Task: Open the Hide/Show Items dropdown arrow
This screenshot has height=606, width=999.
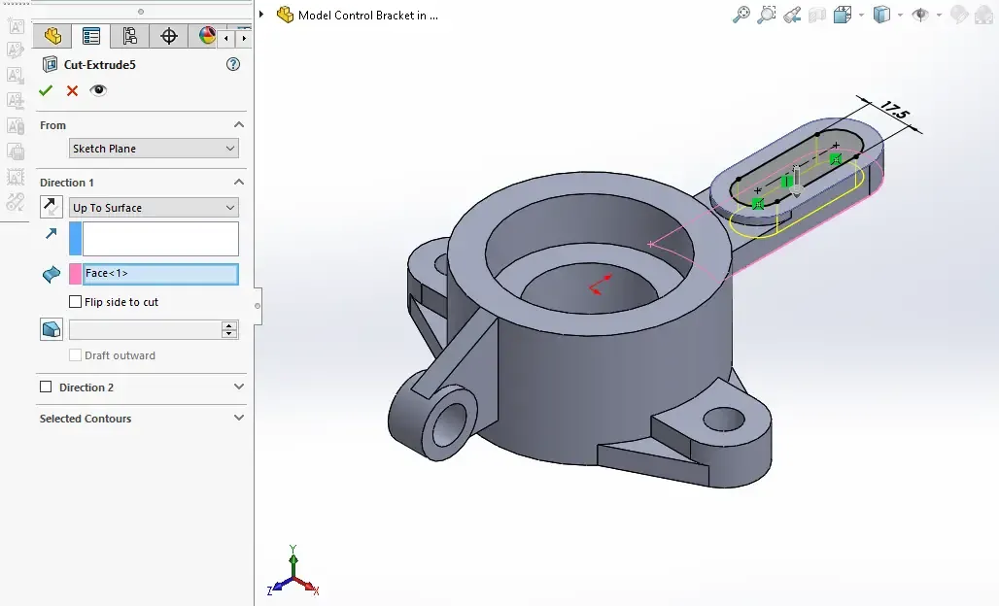Action: coord(939,15)
